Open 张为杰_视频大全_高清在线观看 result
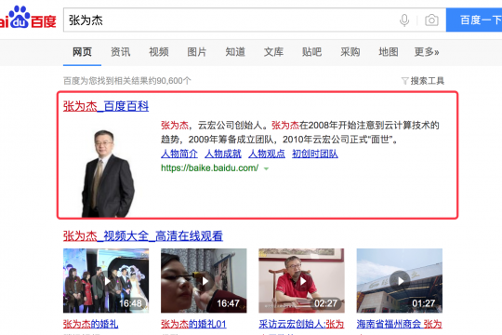 pyautogui.click(x=143, y=236)
